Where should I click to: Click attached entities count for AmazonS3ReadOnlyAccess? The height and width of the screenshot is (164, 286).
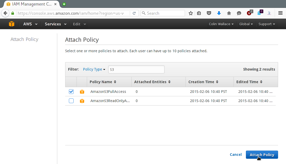[137, 101]
